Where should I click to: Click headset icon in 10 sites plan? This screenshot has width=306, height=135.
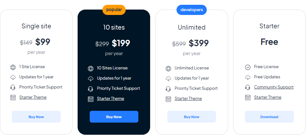click(91, 89)
